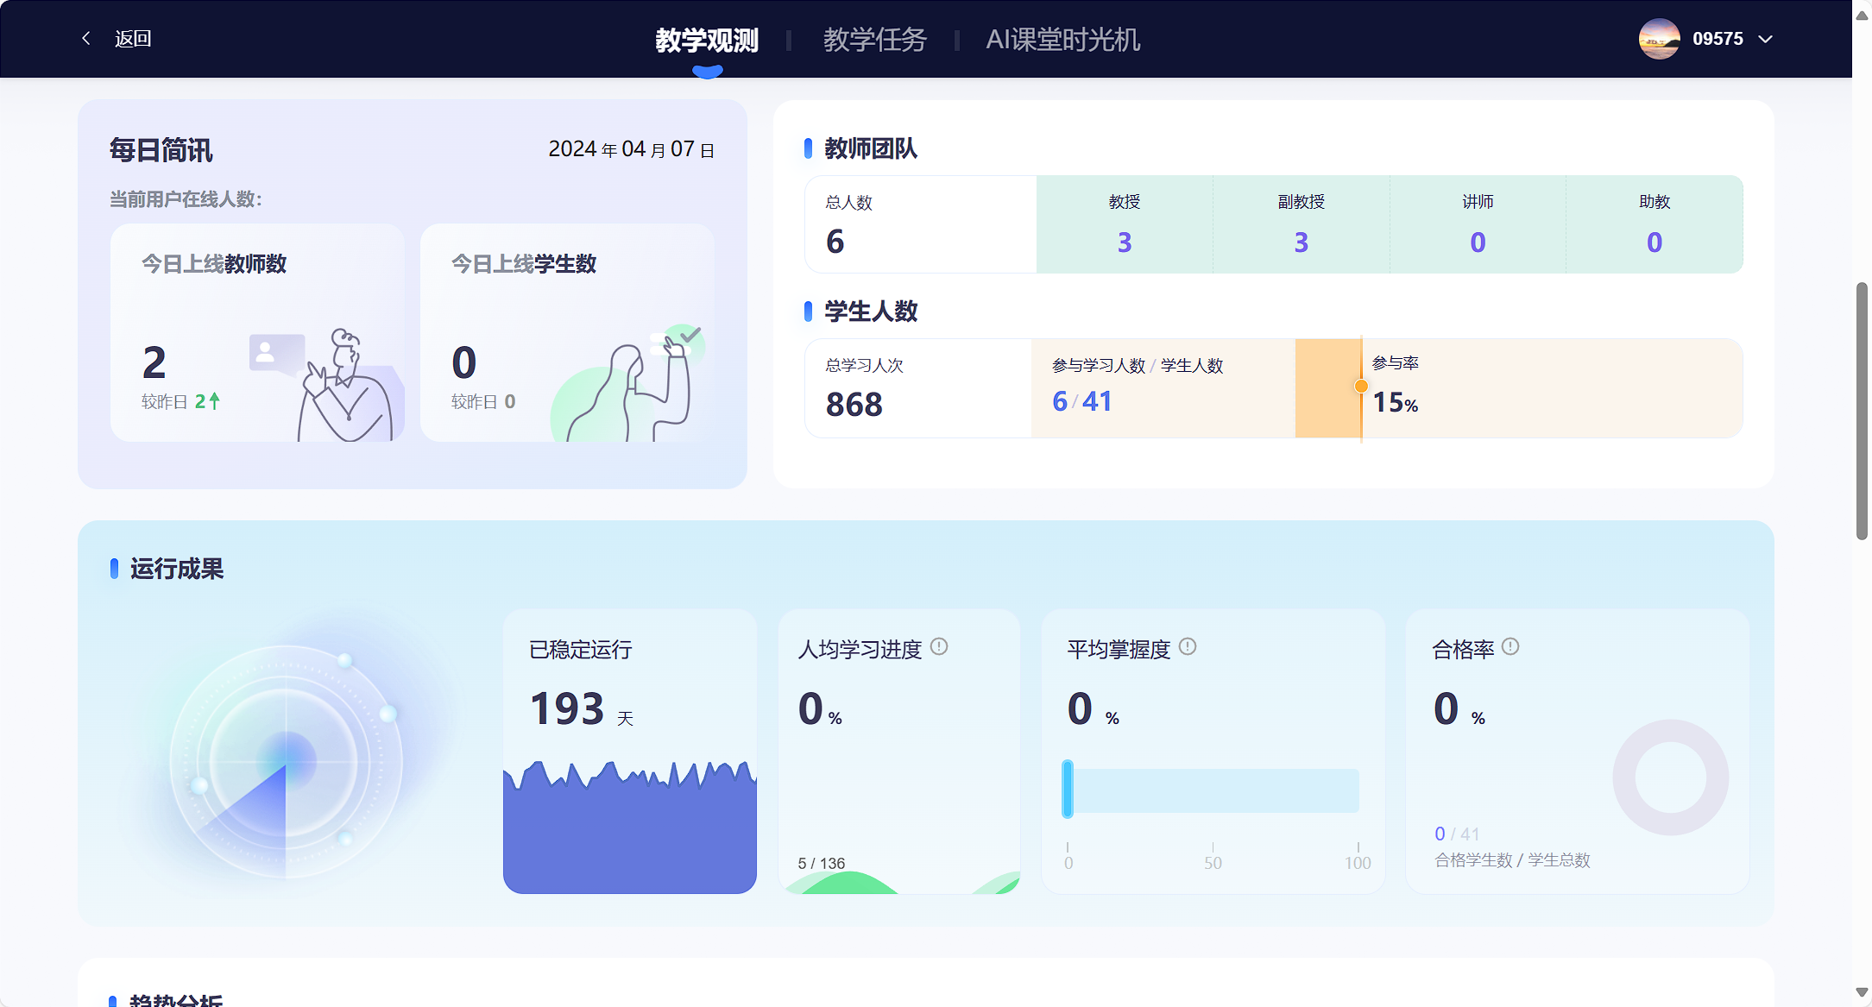Open the AI课堂时光机 tab
This screenshot has height=1007, width=1872.
coord(1062,40)
